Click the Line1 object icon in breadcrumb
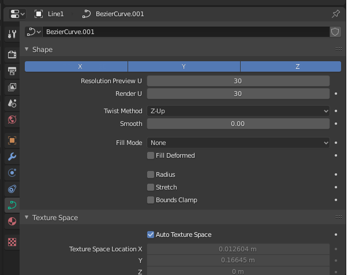The image size is (348, 275). [x=39, y=14]
